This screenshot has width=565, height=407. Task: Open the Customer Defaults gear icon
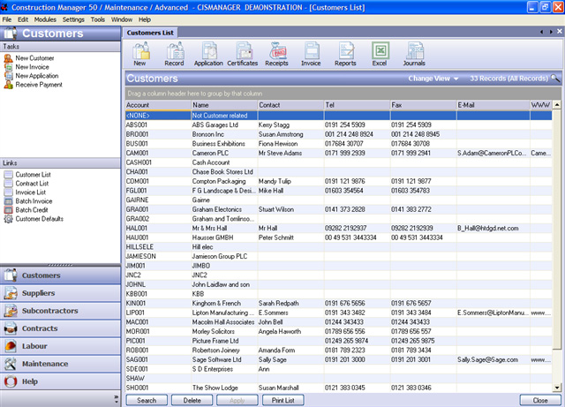[8, 219]
